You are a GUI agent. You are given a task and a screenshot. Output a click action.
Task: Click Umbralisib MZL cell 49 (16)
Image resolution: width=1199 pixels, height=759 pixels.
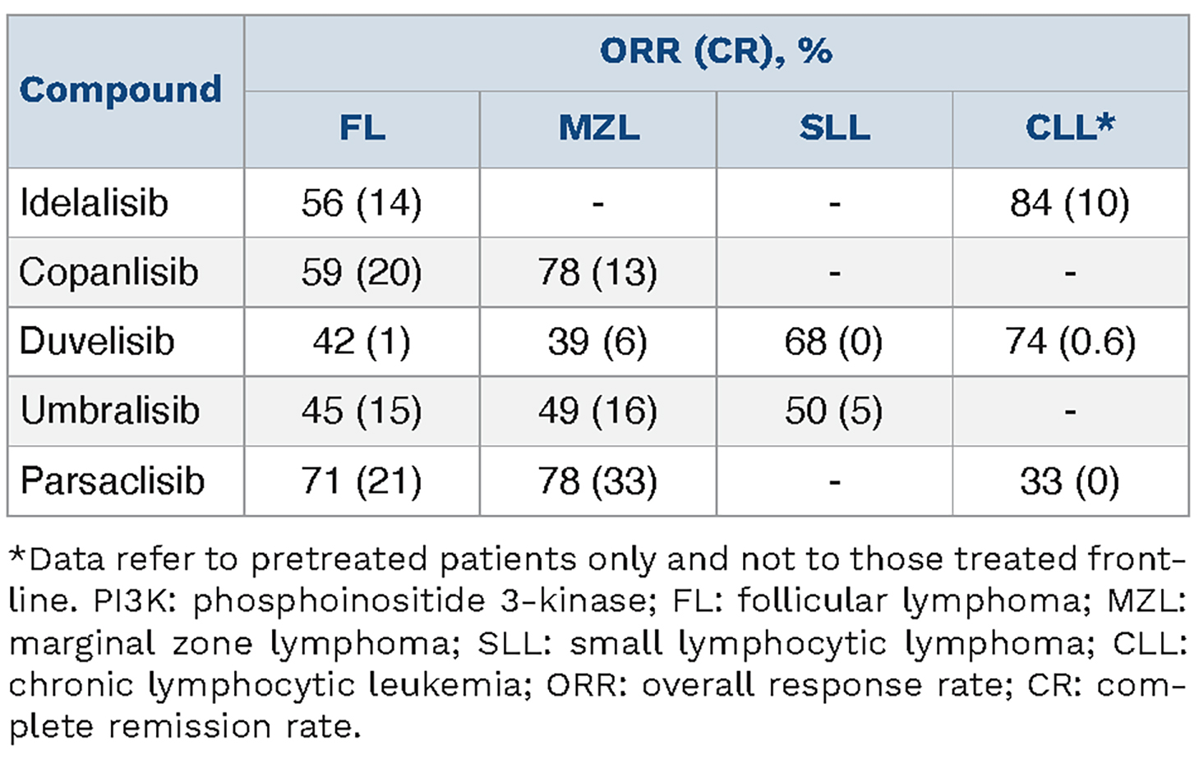(598, 410)
